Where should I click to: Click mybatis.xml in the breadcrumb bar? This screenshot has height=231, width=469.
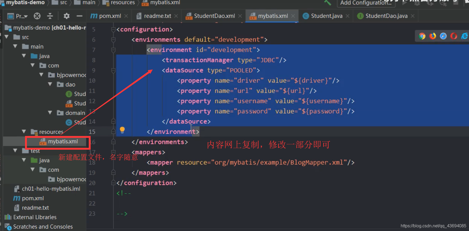point(161,3)
